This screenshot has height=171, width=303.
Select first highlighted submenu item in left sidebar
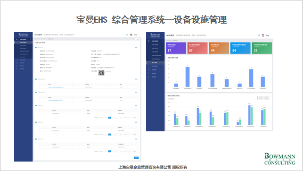click(x=24, y=42)
